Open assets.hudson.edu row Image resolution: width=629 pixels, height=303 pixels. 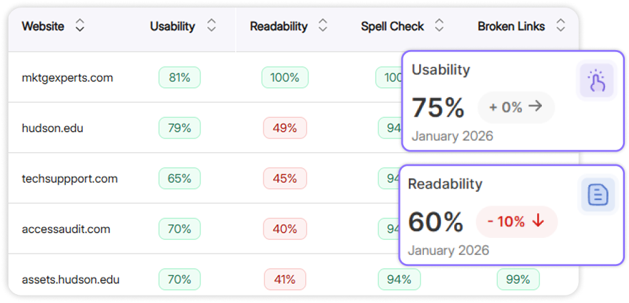pos(71,280)
